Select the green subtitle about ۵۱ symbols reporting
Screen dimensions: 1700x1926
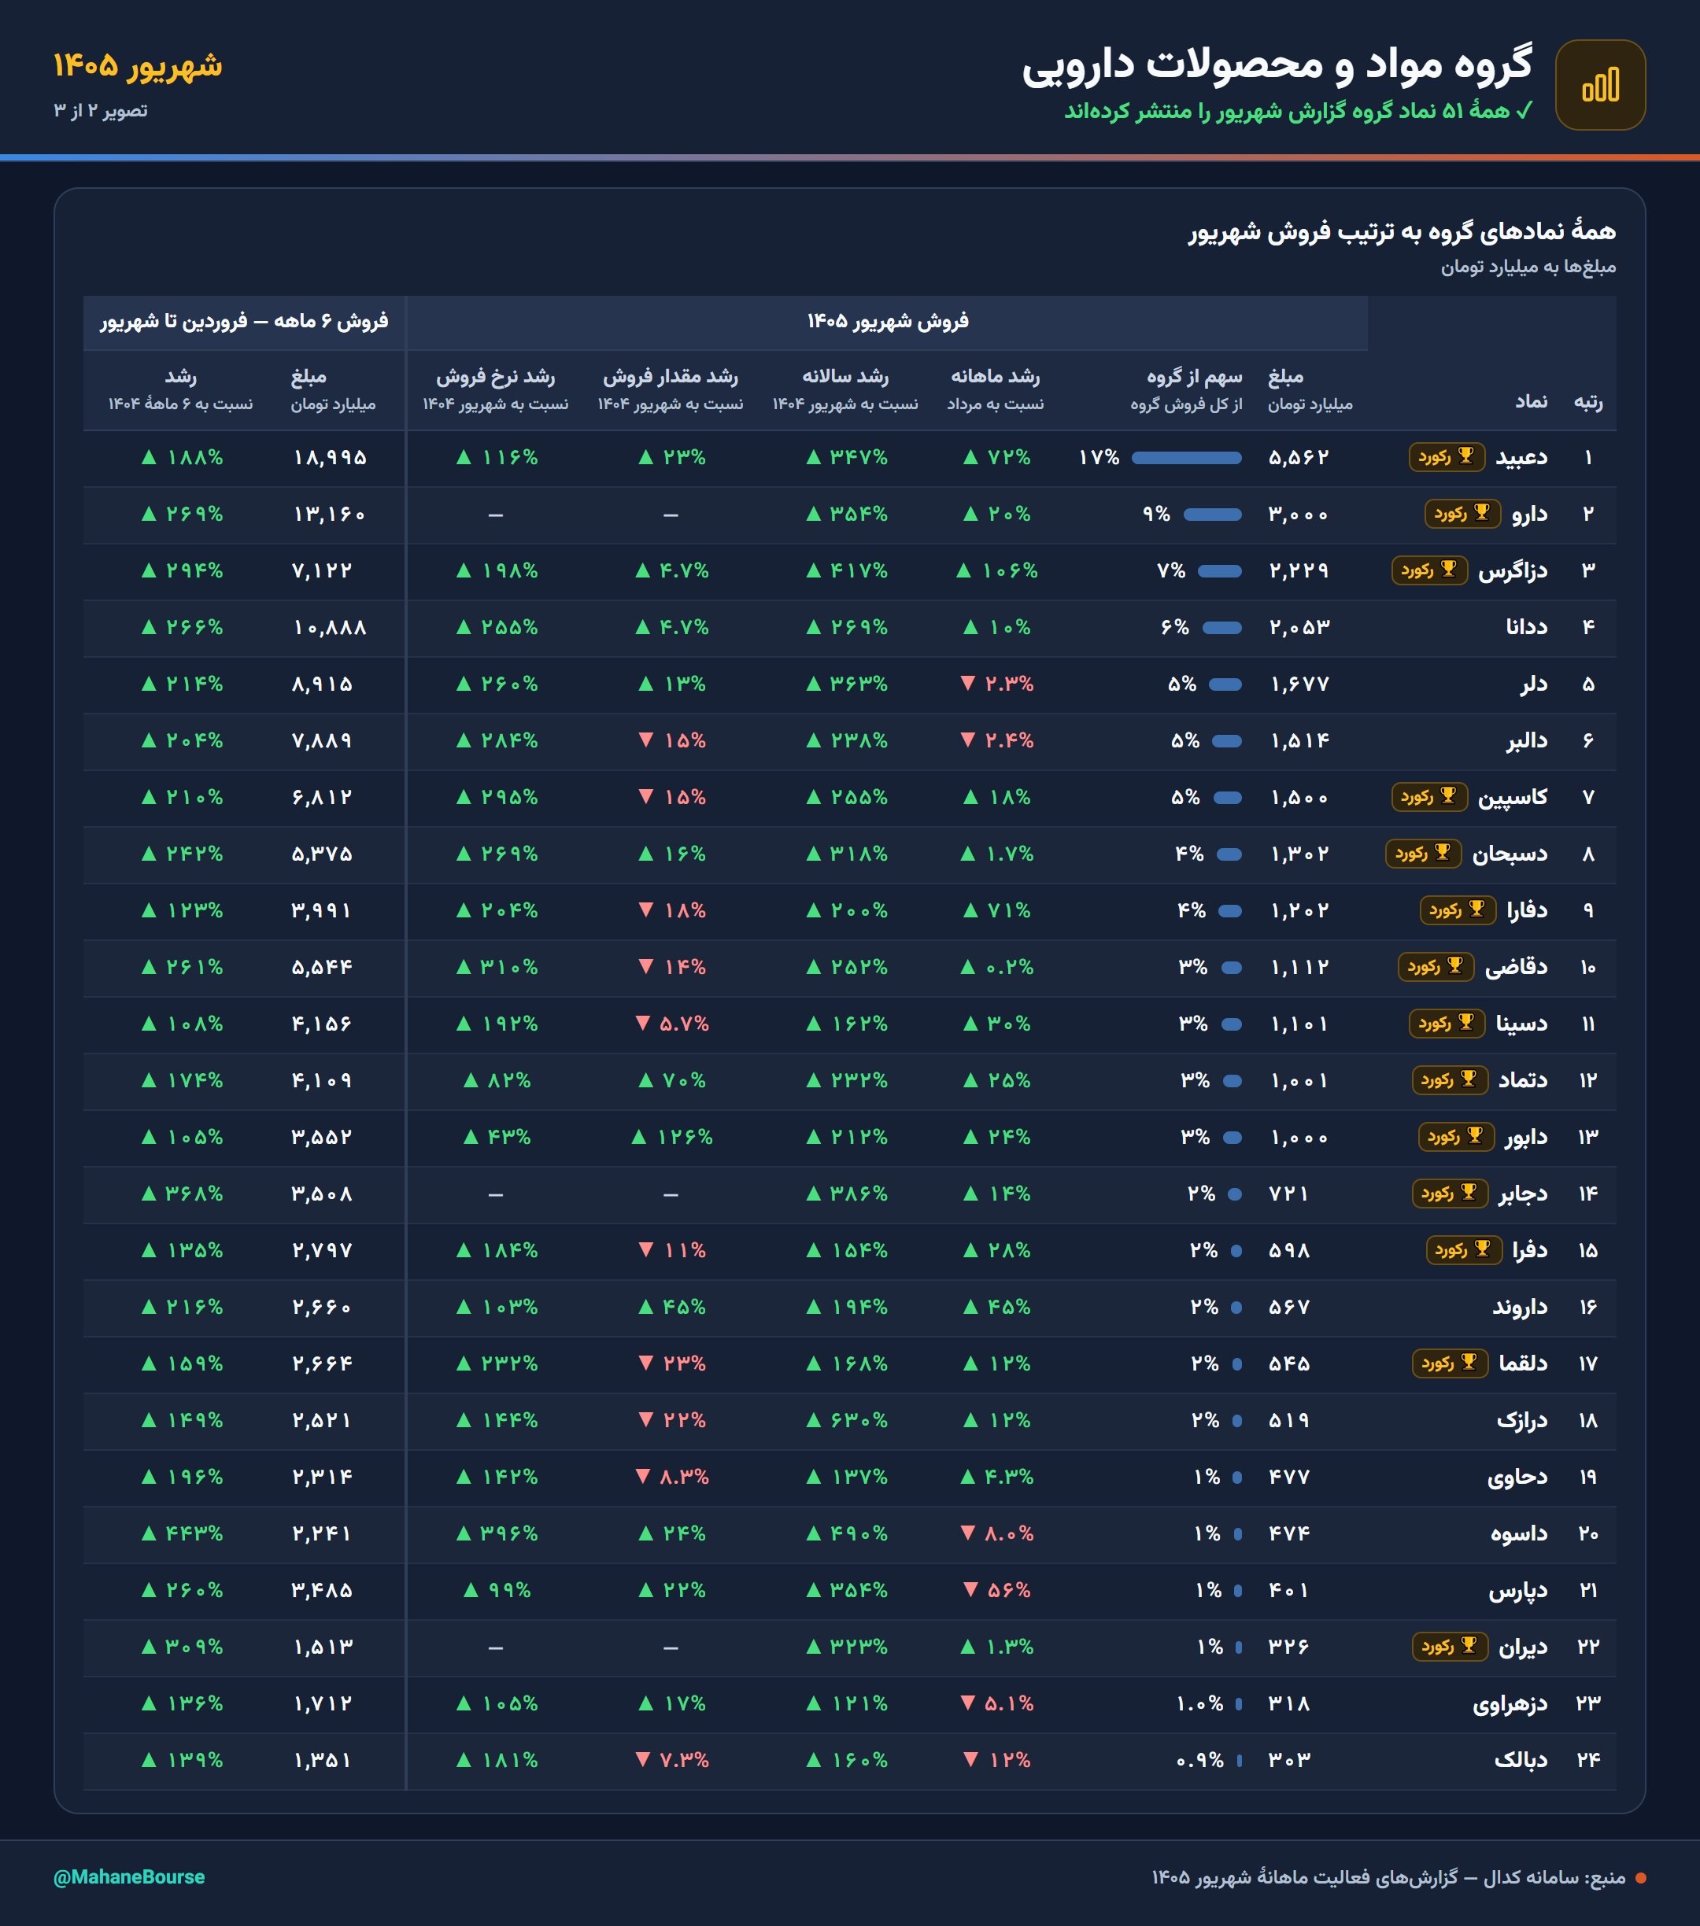pyautogui.click(x=1299, y=111)
